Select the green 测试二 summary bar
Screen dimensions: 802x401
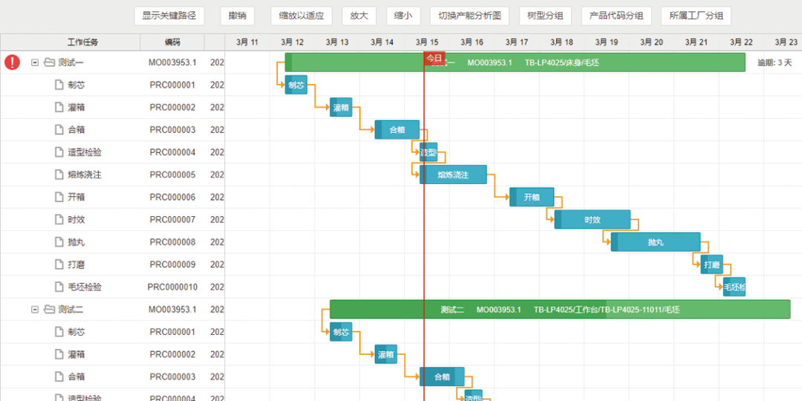click(560, 310)
